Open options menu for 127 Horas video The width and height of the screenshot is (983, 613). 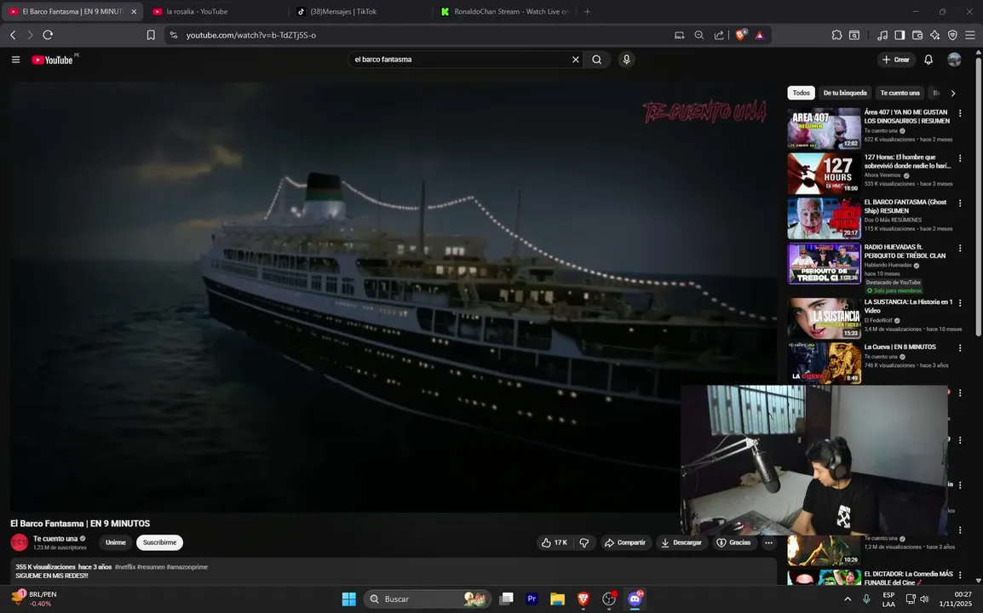960,158
